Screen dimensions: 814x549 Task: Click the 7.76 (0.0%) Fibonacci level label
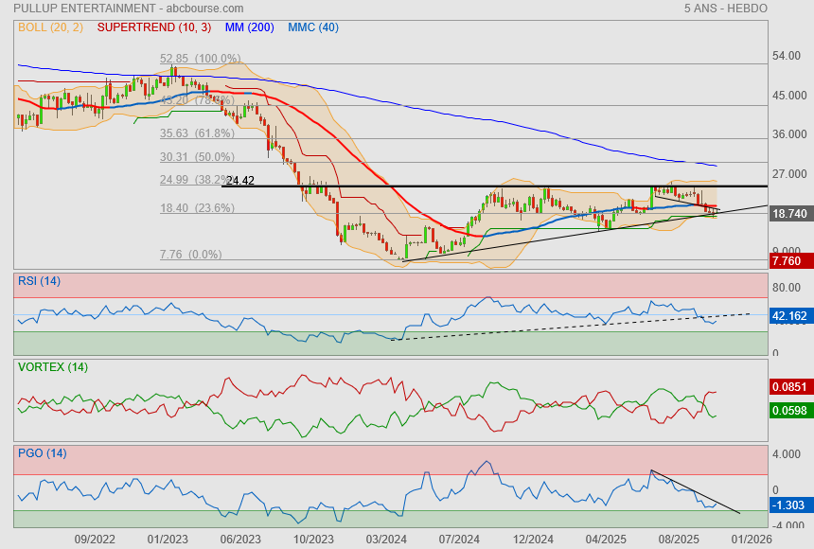coord(190,255)
